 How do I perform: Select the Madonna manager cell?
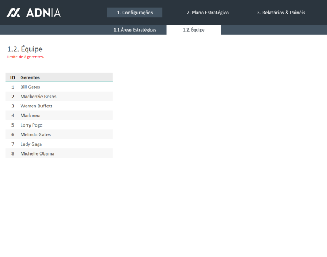pos(30,116)
